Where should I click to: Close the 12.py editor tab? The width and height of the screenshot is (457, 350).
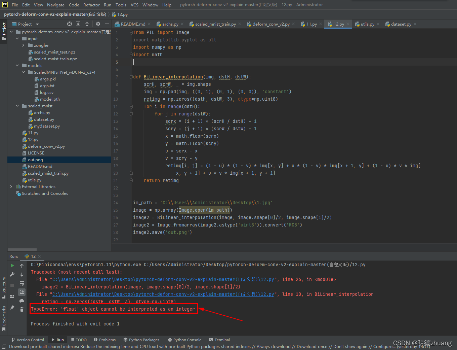[348, 24]
